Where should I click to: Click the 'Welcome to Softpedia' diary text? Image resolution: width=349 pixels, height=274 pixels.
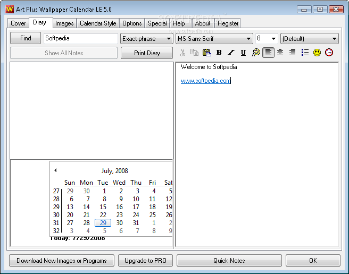209,67
